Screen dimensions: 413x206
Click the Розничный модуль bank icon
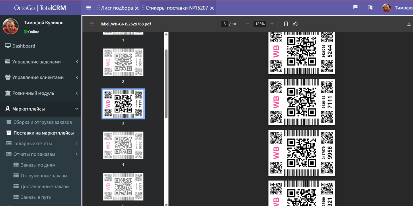8,93
